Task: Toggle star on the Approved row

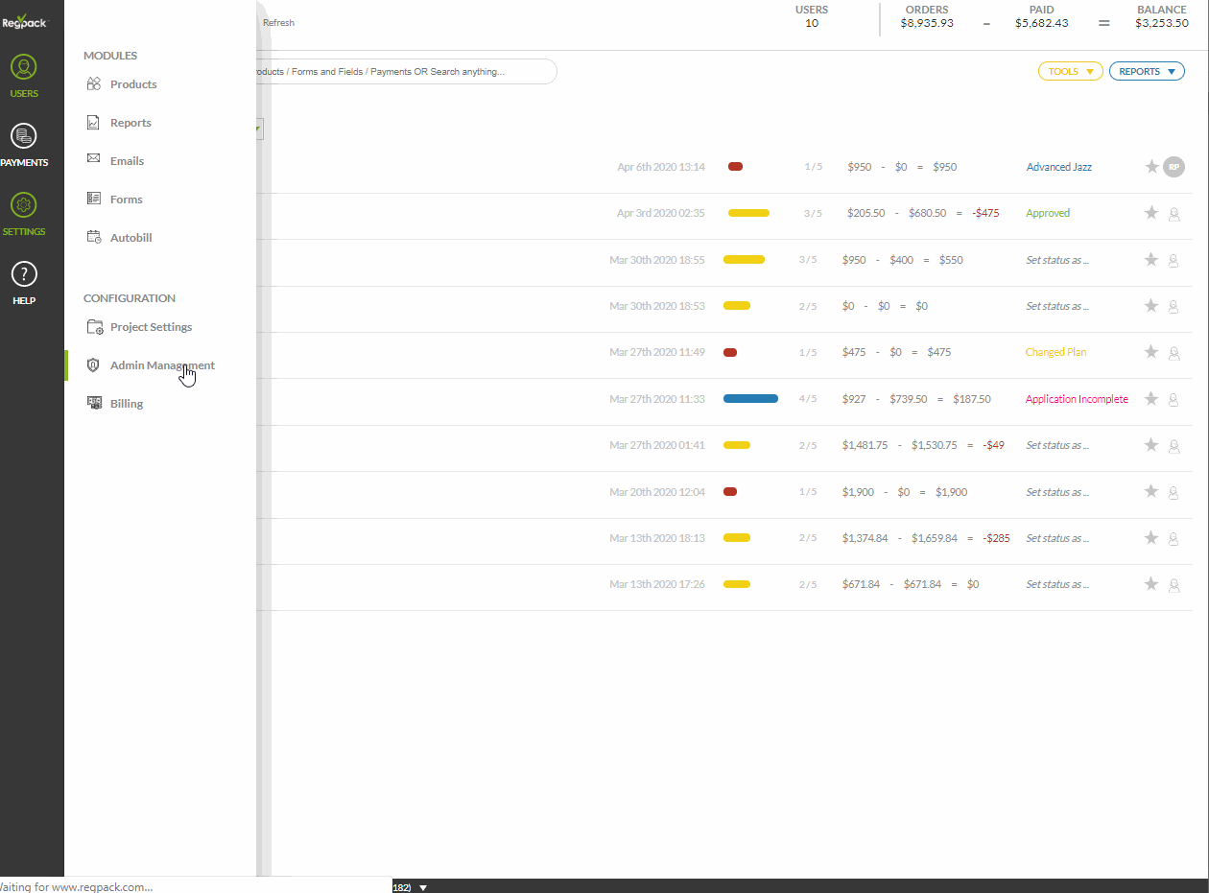Action: (1151, 213)
